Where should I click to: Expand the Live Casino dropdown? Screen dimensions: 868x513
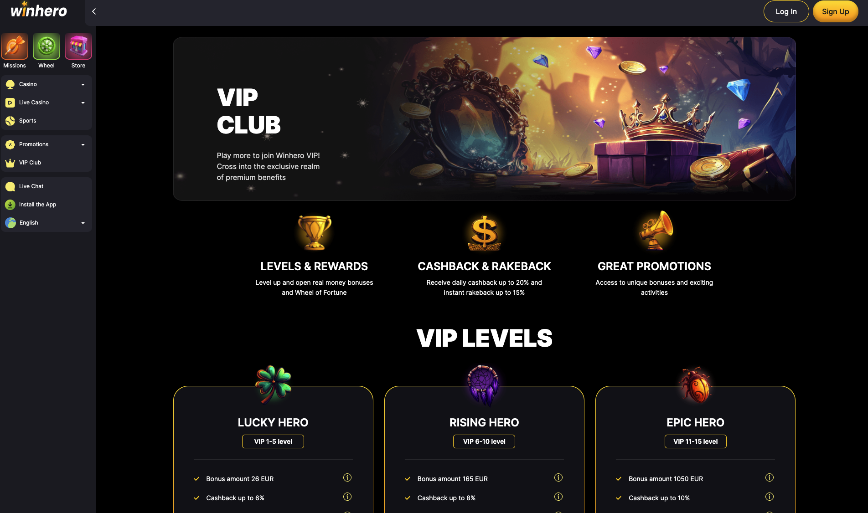tap(83, 103)
